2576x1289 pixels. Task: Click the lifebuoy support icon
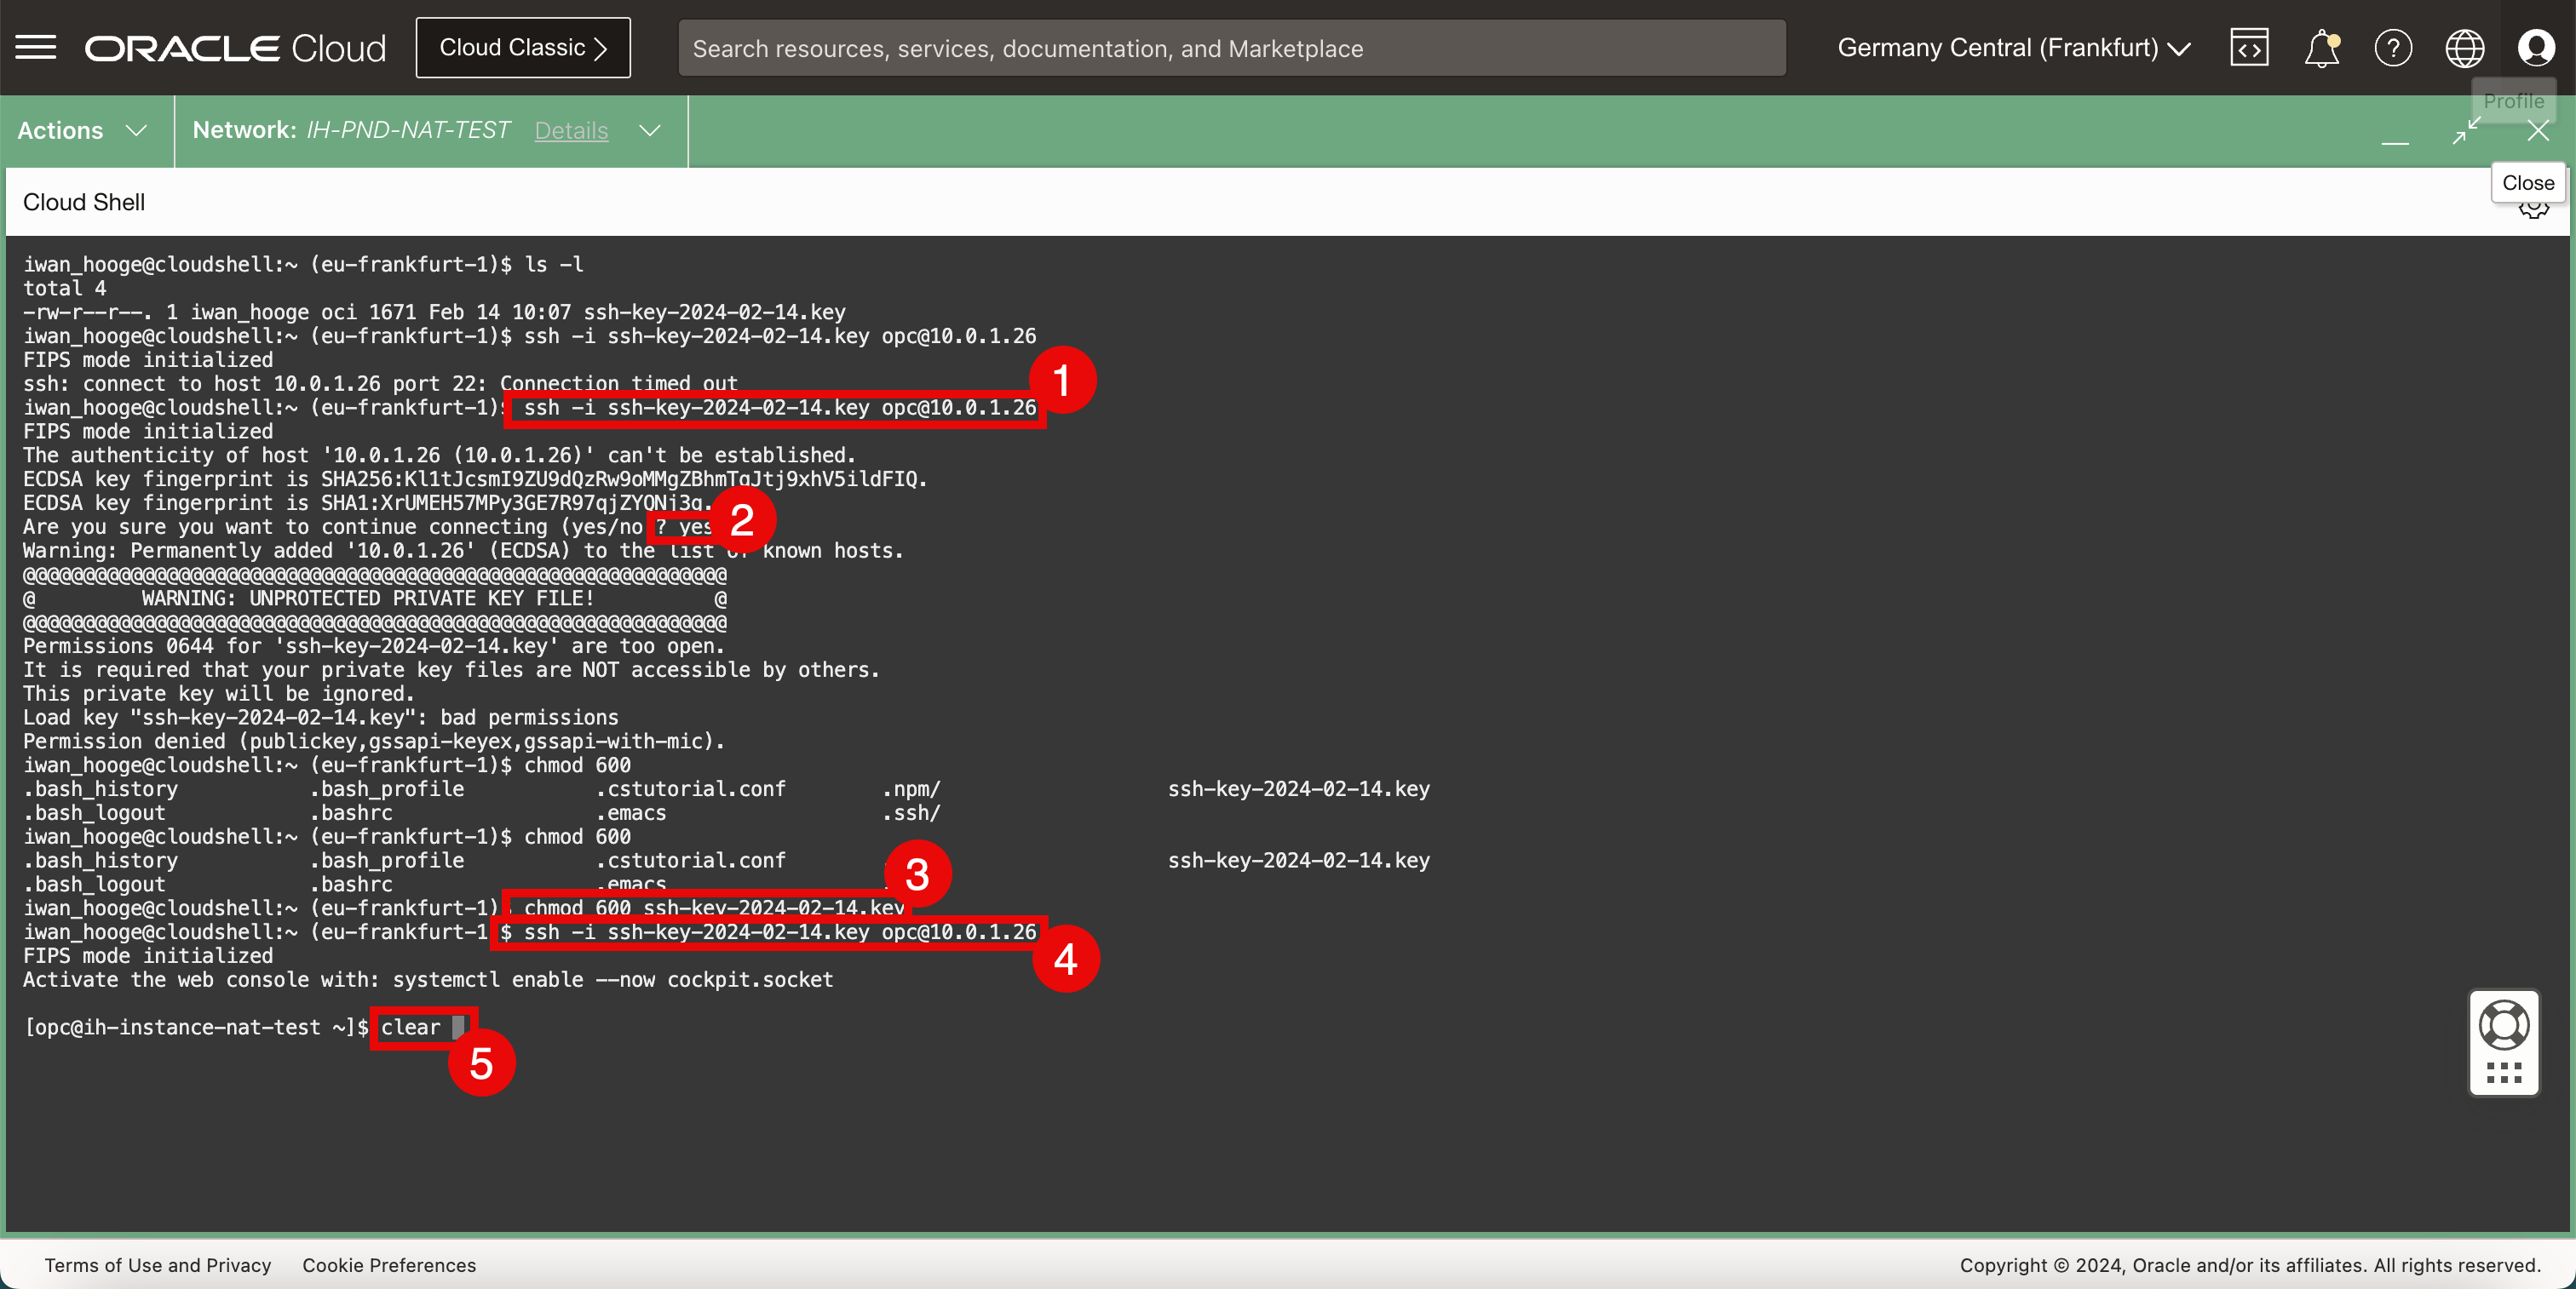coord(2504,1025)
